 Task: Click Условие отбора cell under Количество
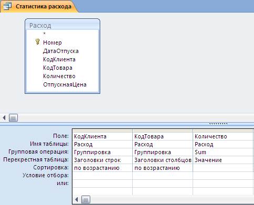coord(223,176)
